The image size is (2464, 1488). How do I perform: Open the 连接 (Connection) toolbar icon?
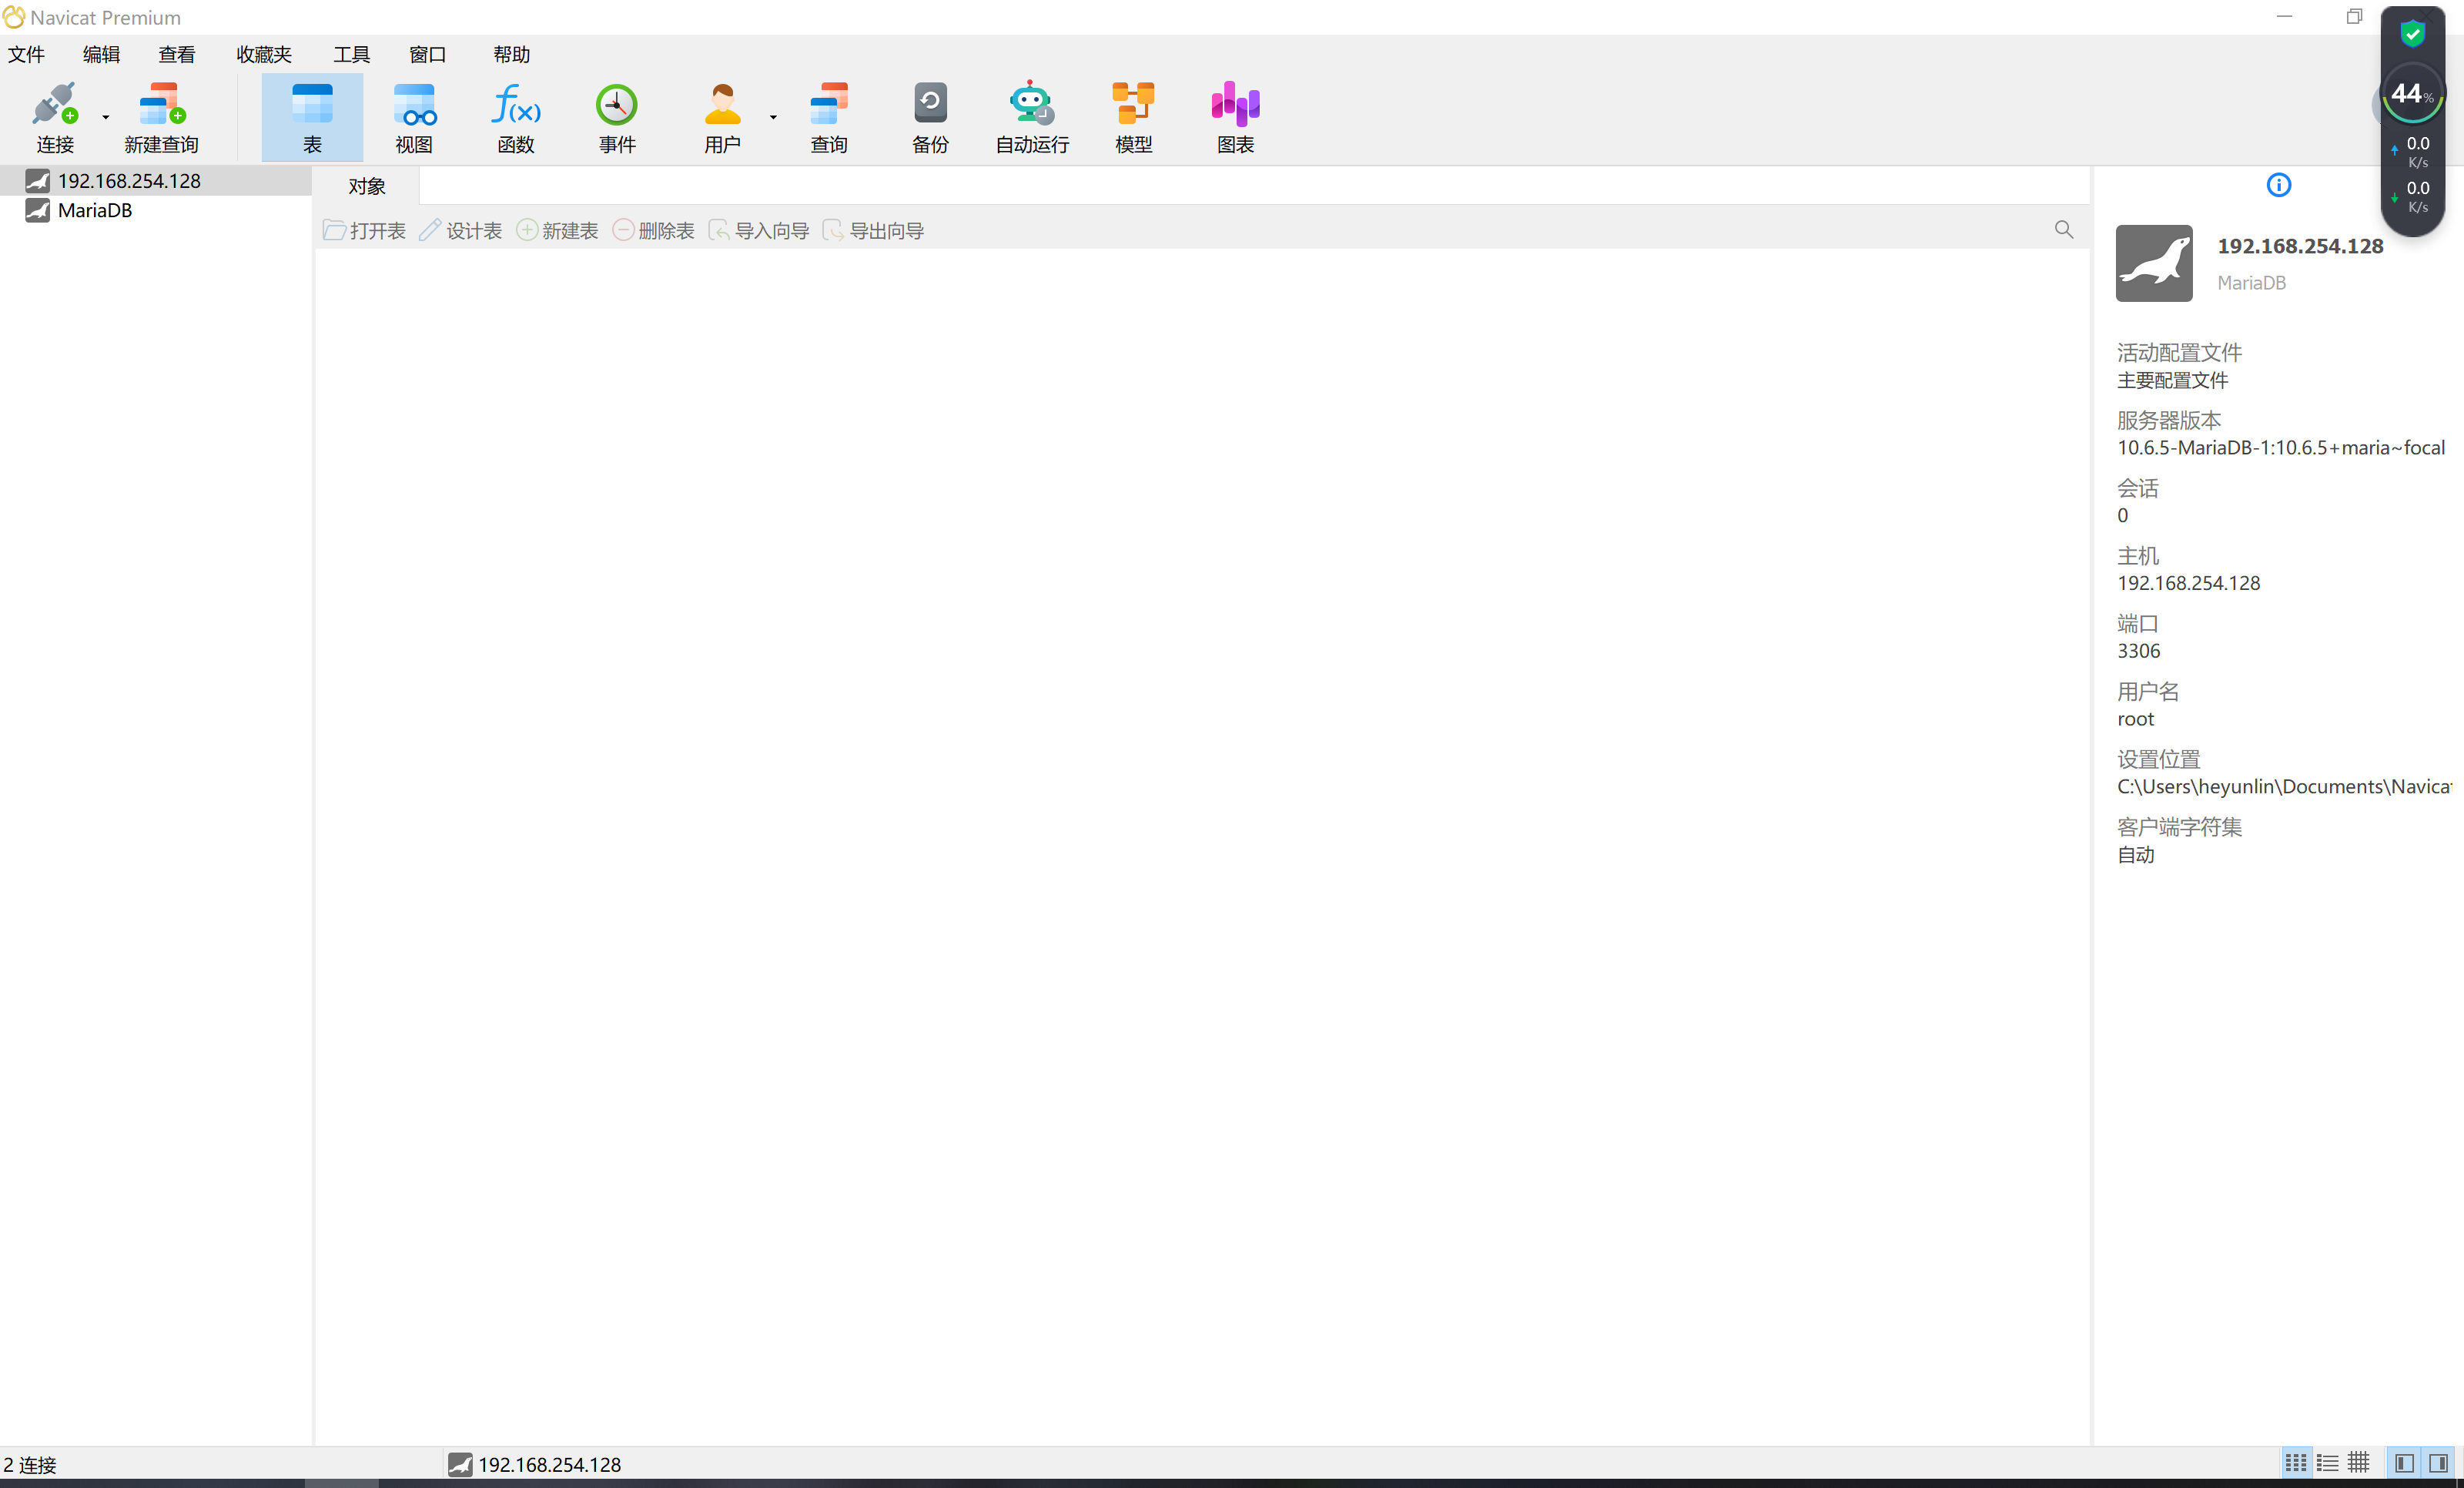(55, 118)
